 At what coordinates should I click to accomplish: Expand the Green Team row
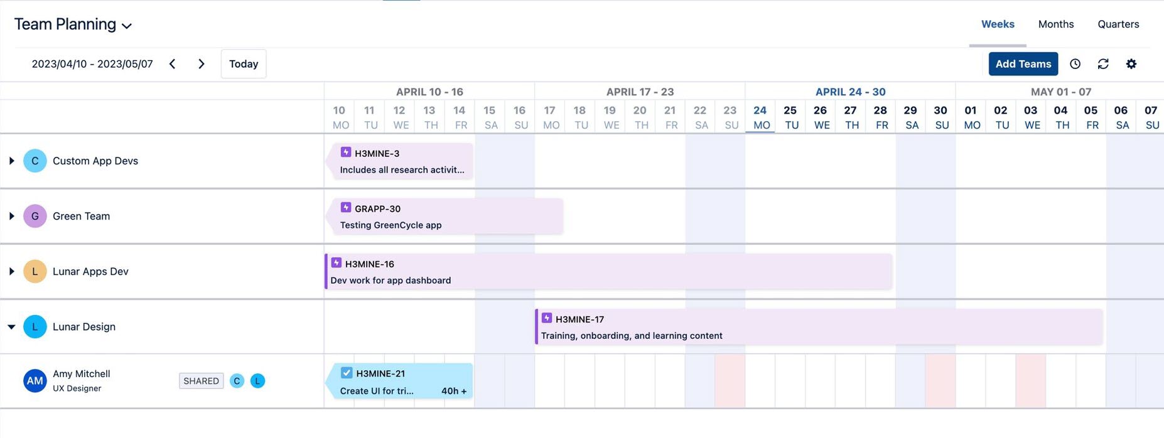[x=11, y=216]
